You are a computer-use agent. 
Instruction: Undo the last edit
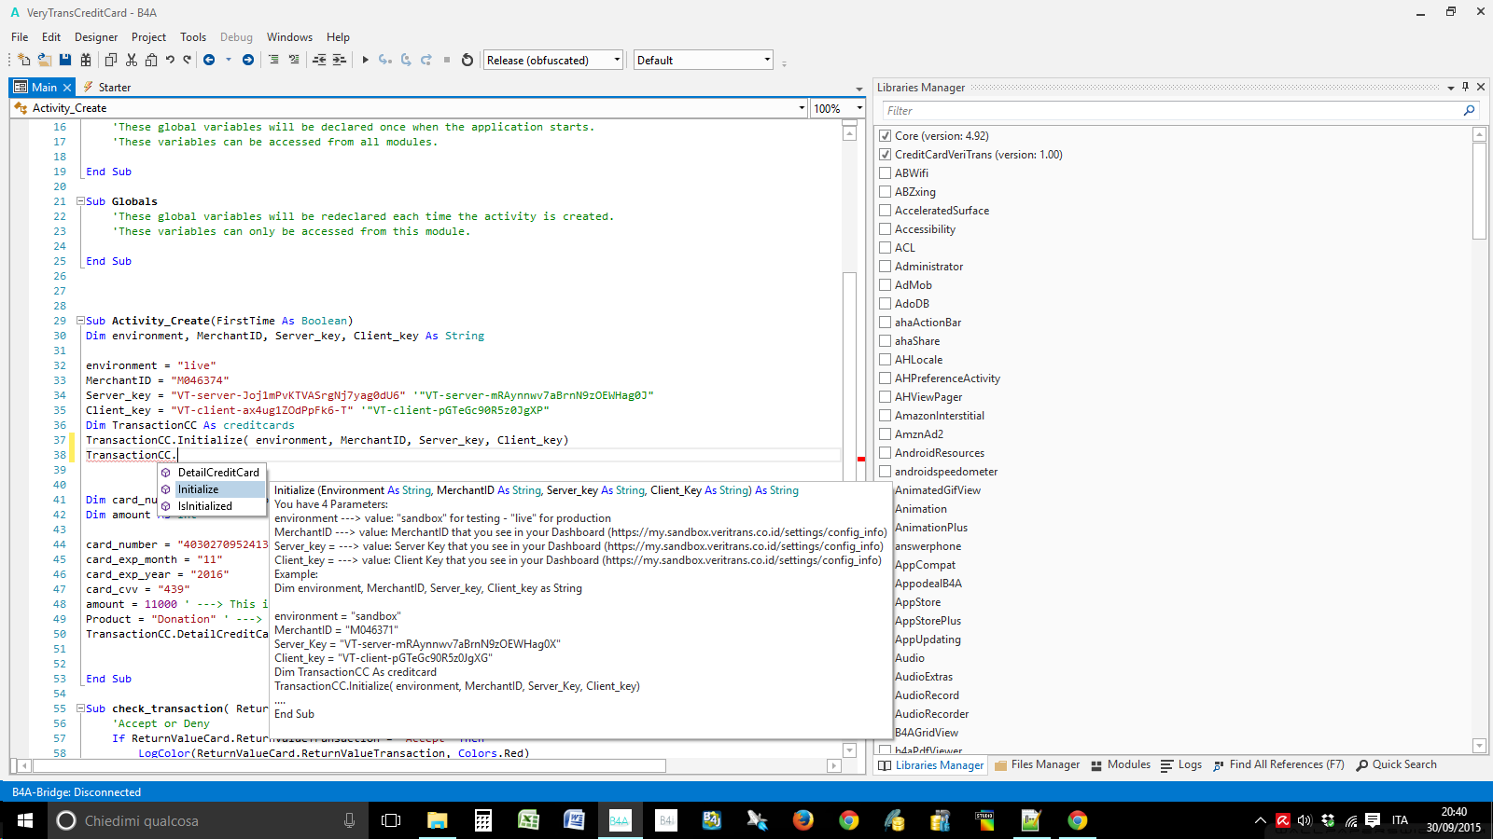pos(170,60)
